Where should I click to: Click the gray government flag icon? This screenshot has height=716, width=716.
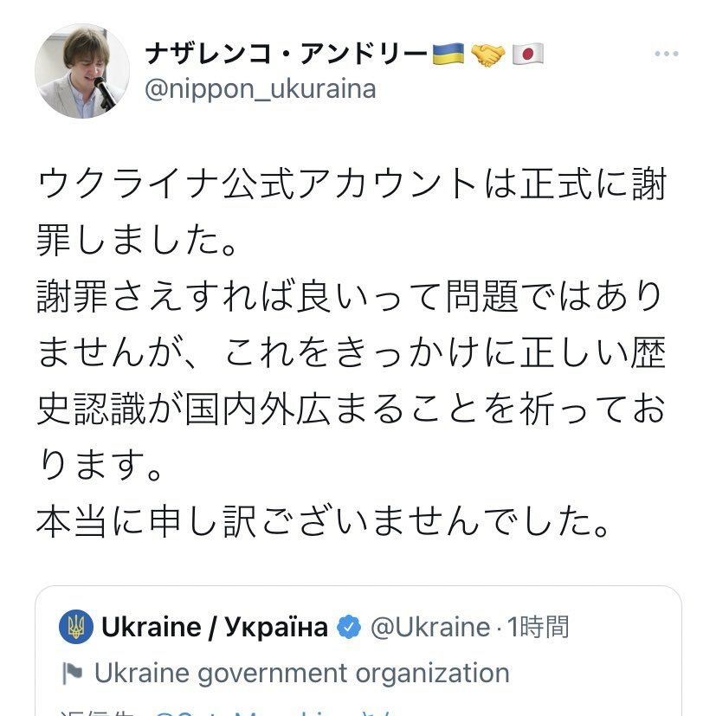tap(72, 673)
